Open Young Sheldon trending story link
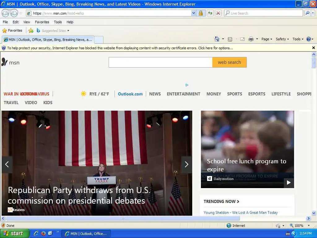317x238 pixels. (241, 213)
